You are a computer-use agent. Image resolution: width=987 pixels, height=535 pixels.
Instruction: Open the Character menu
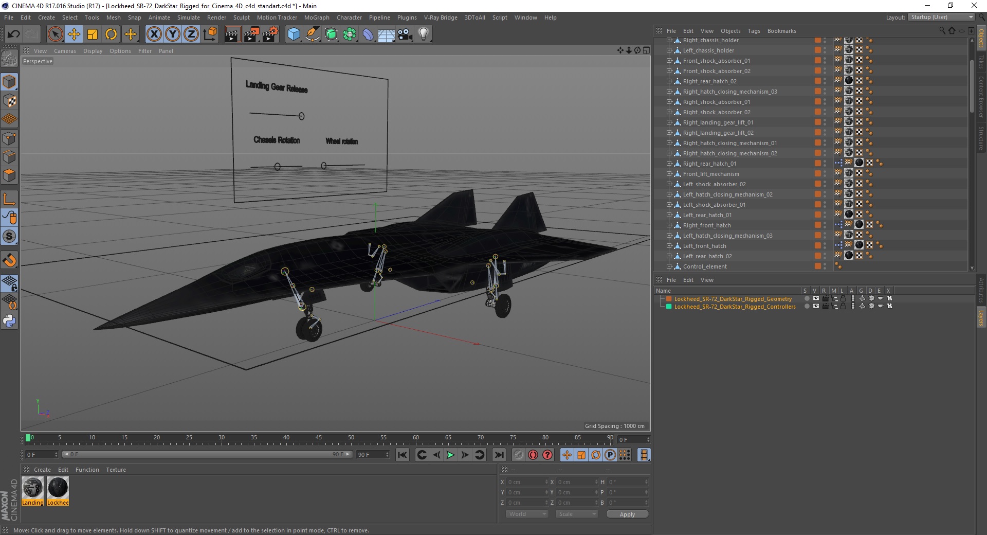(x=349, y=17)
